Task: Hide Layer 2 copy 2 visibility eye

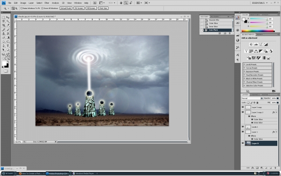Action: point(243,112)
